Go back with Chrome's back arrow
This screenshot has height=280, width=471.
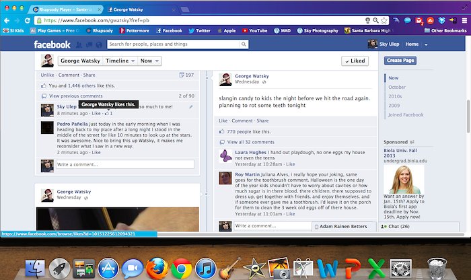click(x=7, y=20)
